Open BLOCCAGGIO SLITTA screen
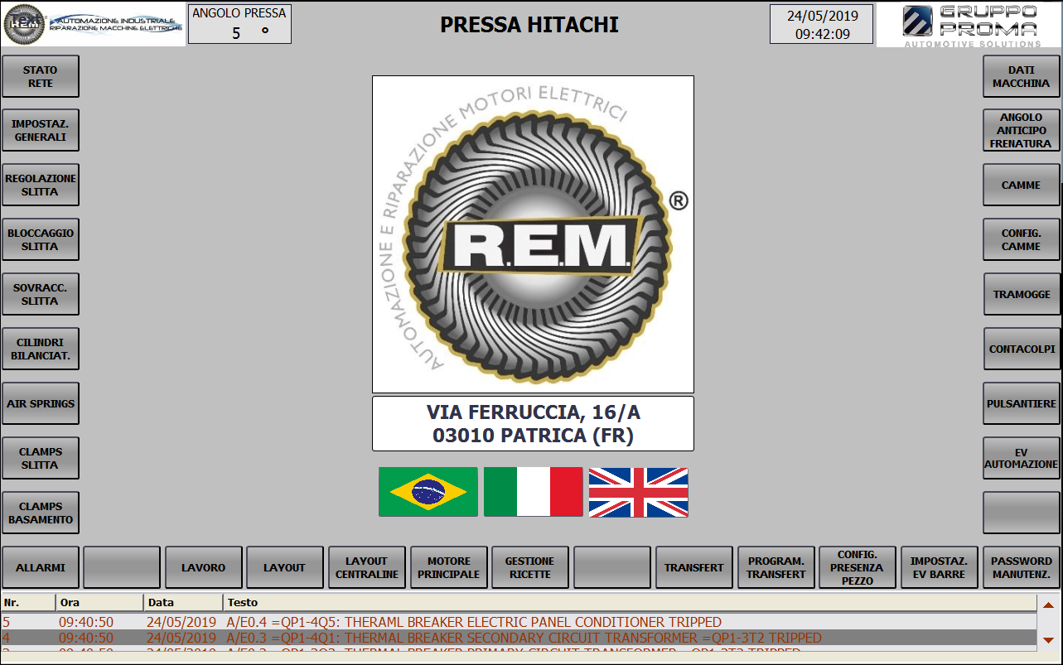The width and height of the screenshot is (1063, 665). 41,240
